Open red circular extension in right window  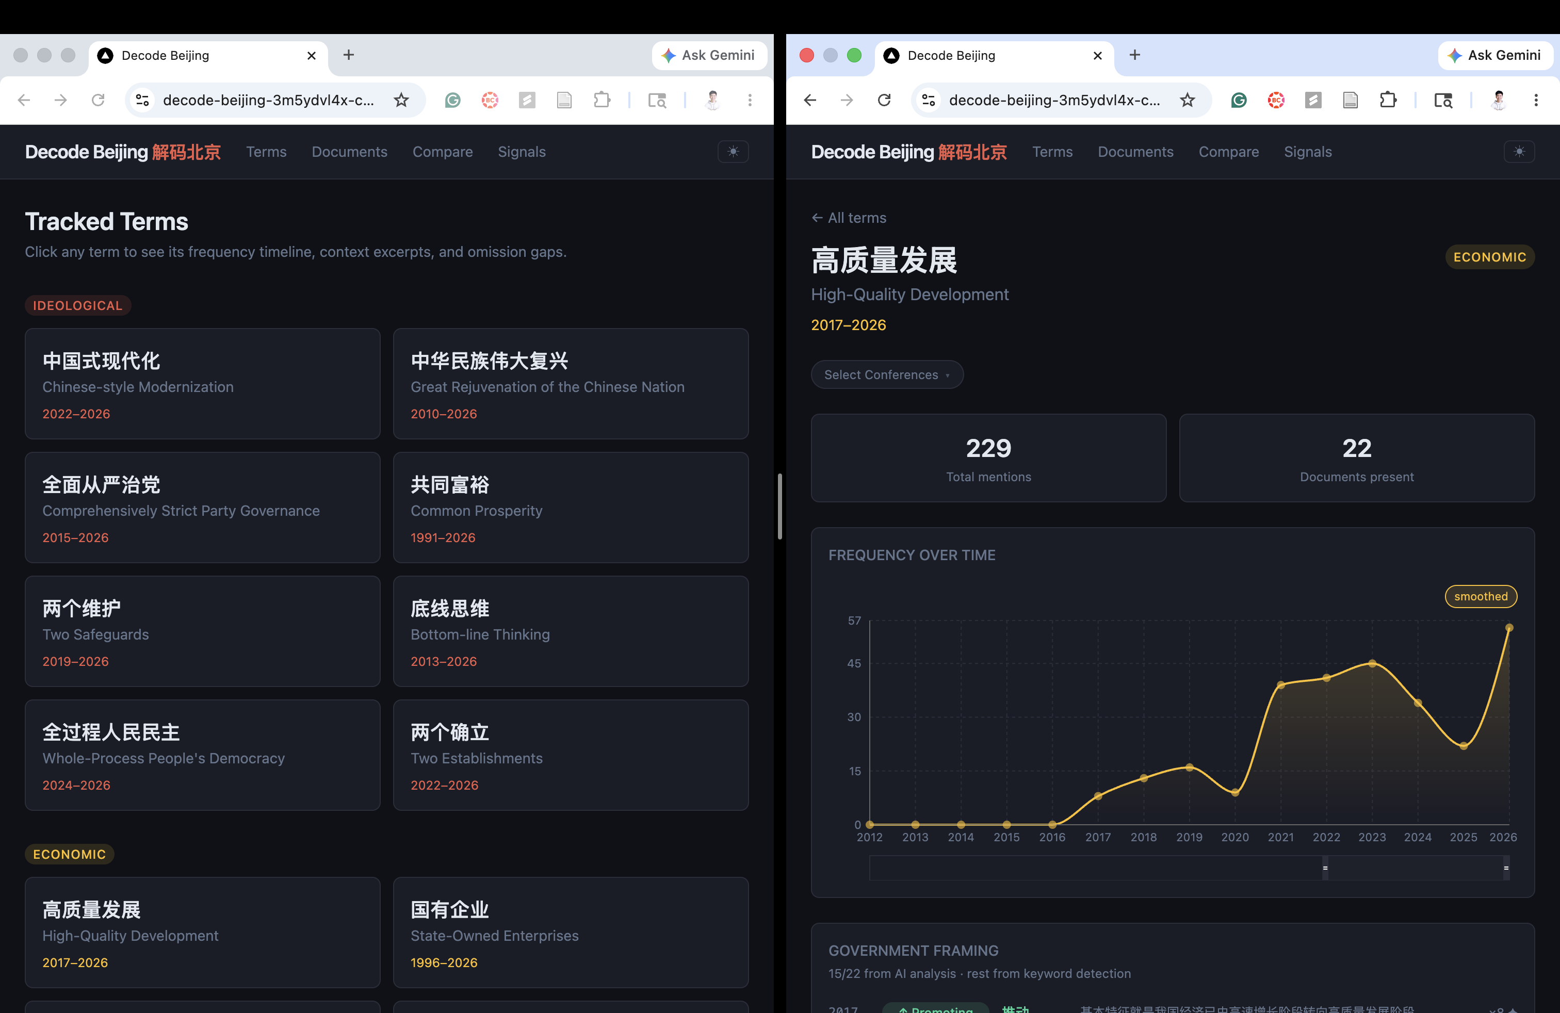pyautogui.click(x=1276, y=100)
